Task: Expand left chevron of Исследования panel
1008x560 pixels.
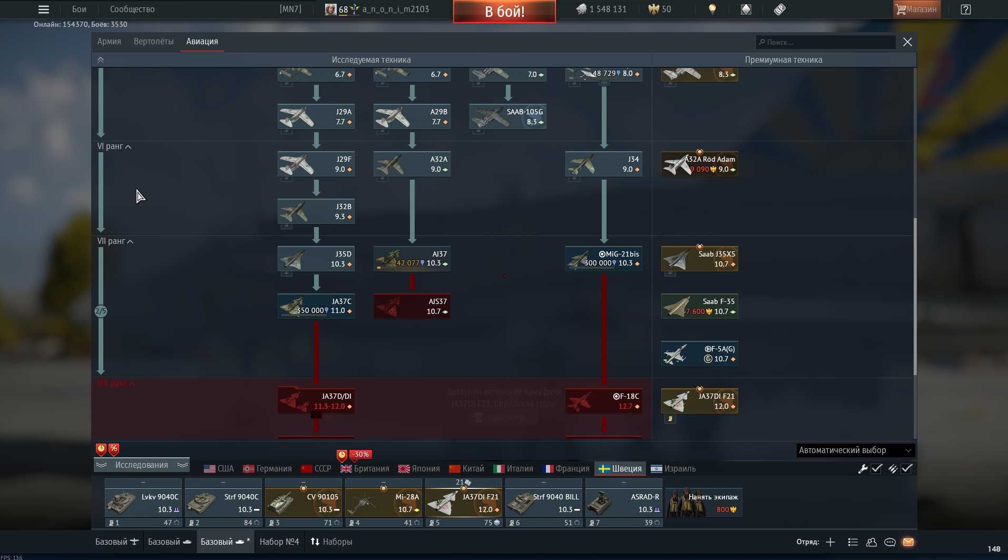Action: tap(102, 465)
